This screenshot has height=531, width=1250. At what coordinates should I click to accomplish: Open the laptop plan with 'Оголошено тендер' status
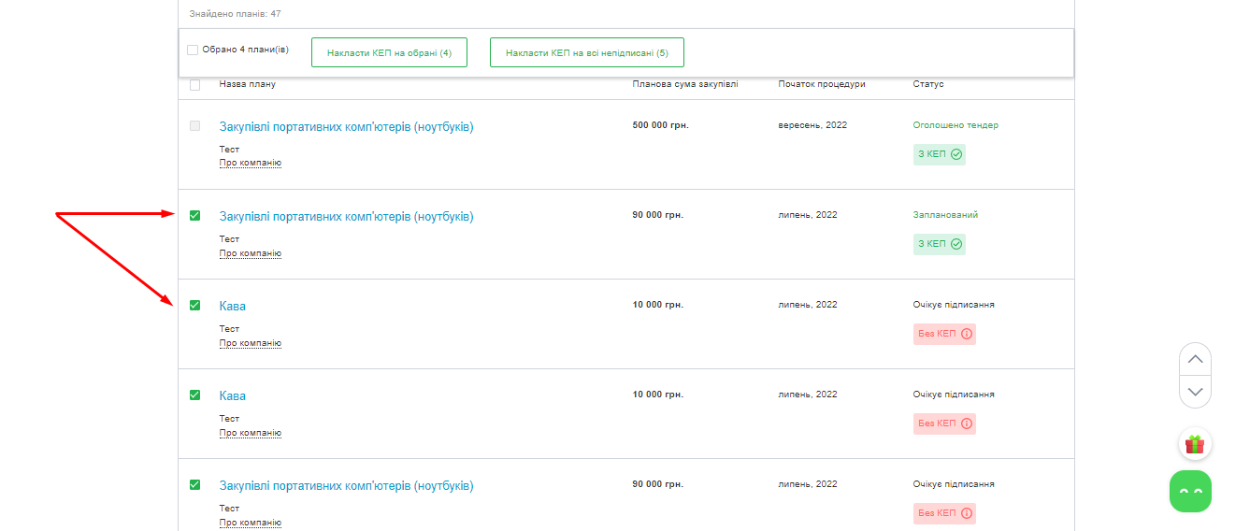click(346, 126)
